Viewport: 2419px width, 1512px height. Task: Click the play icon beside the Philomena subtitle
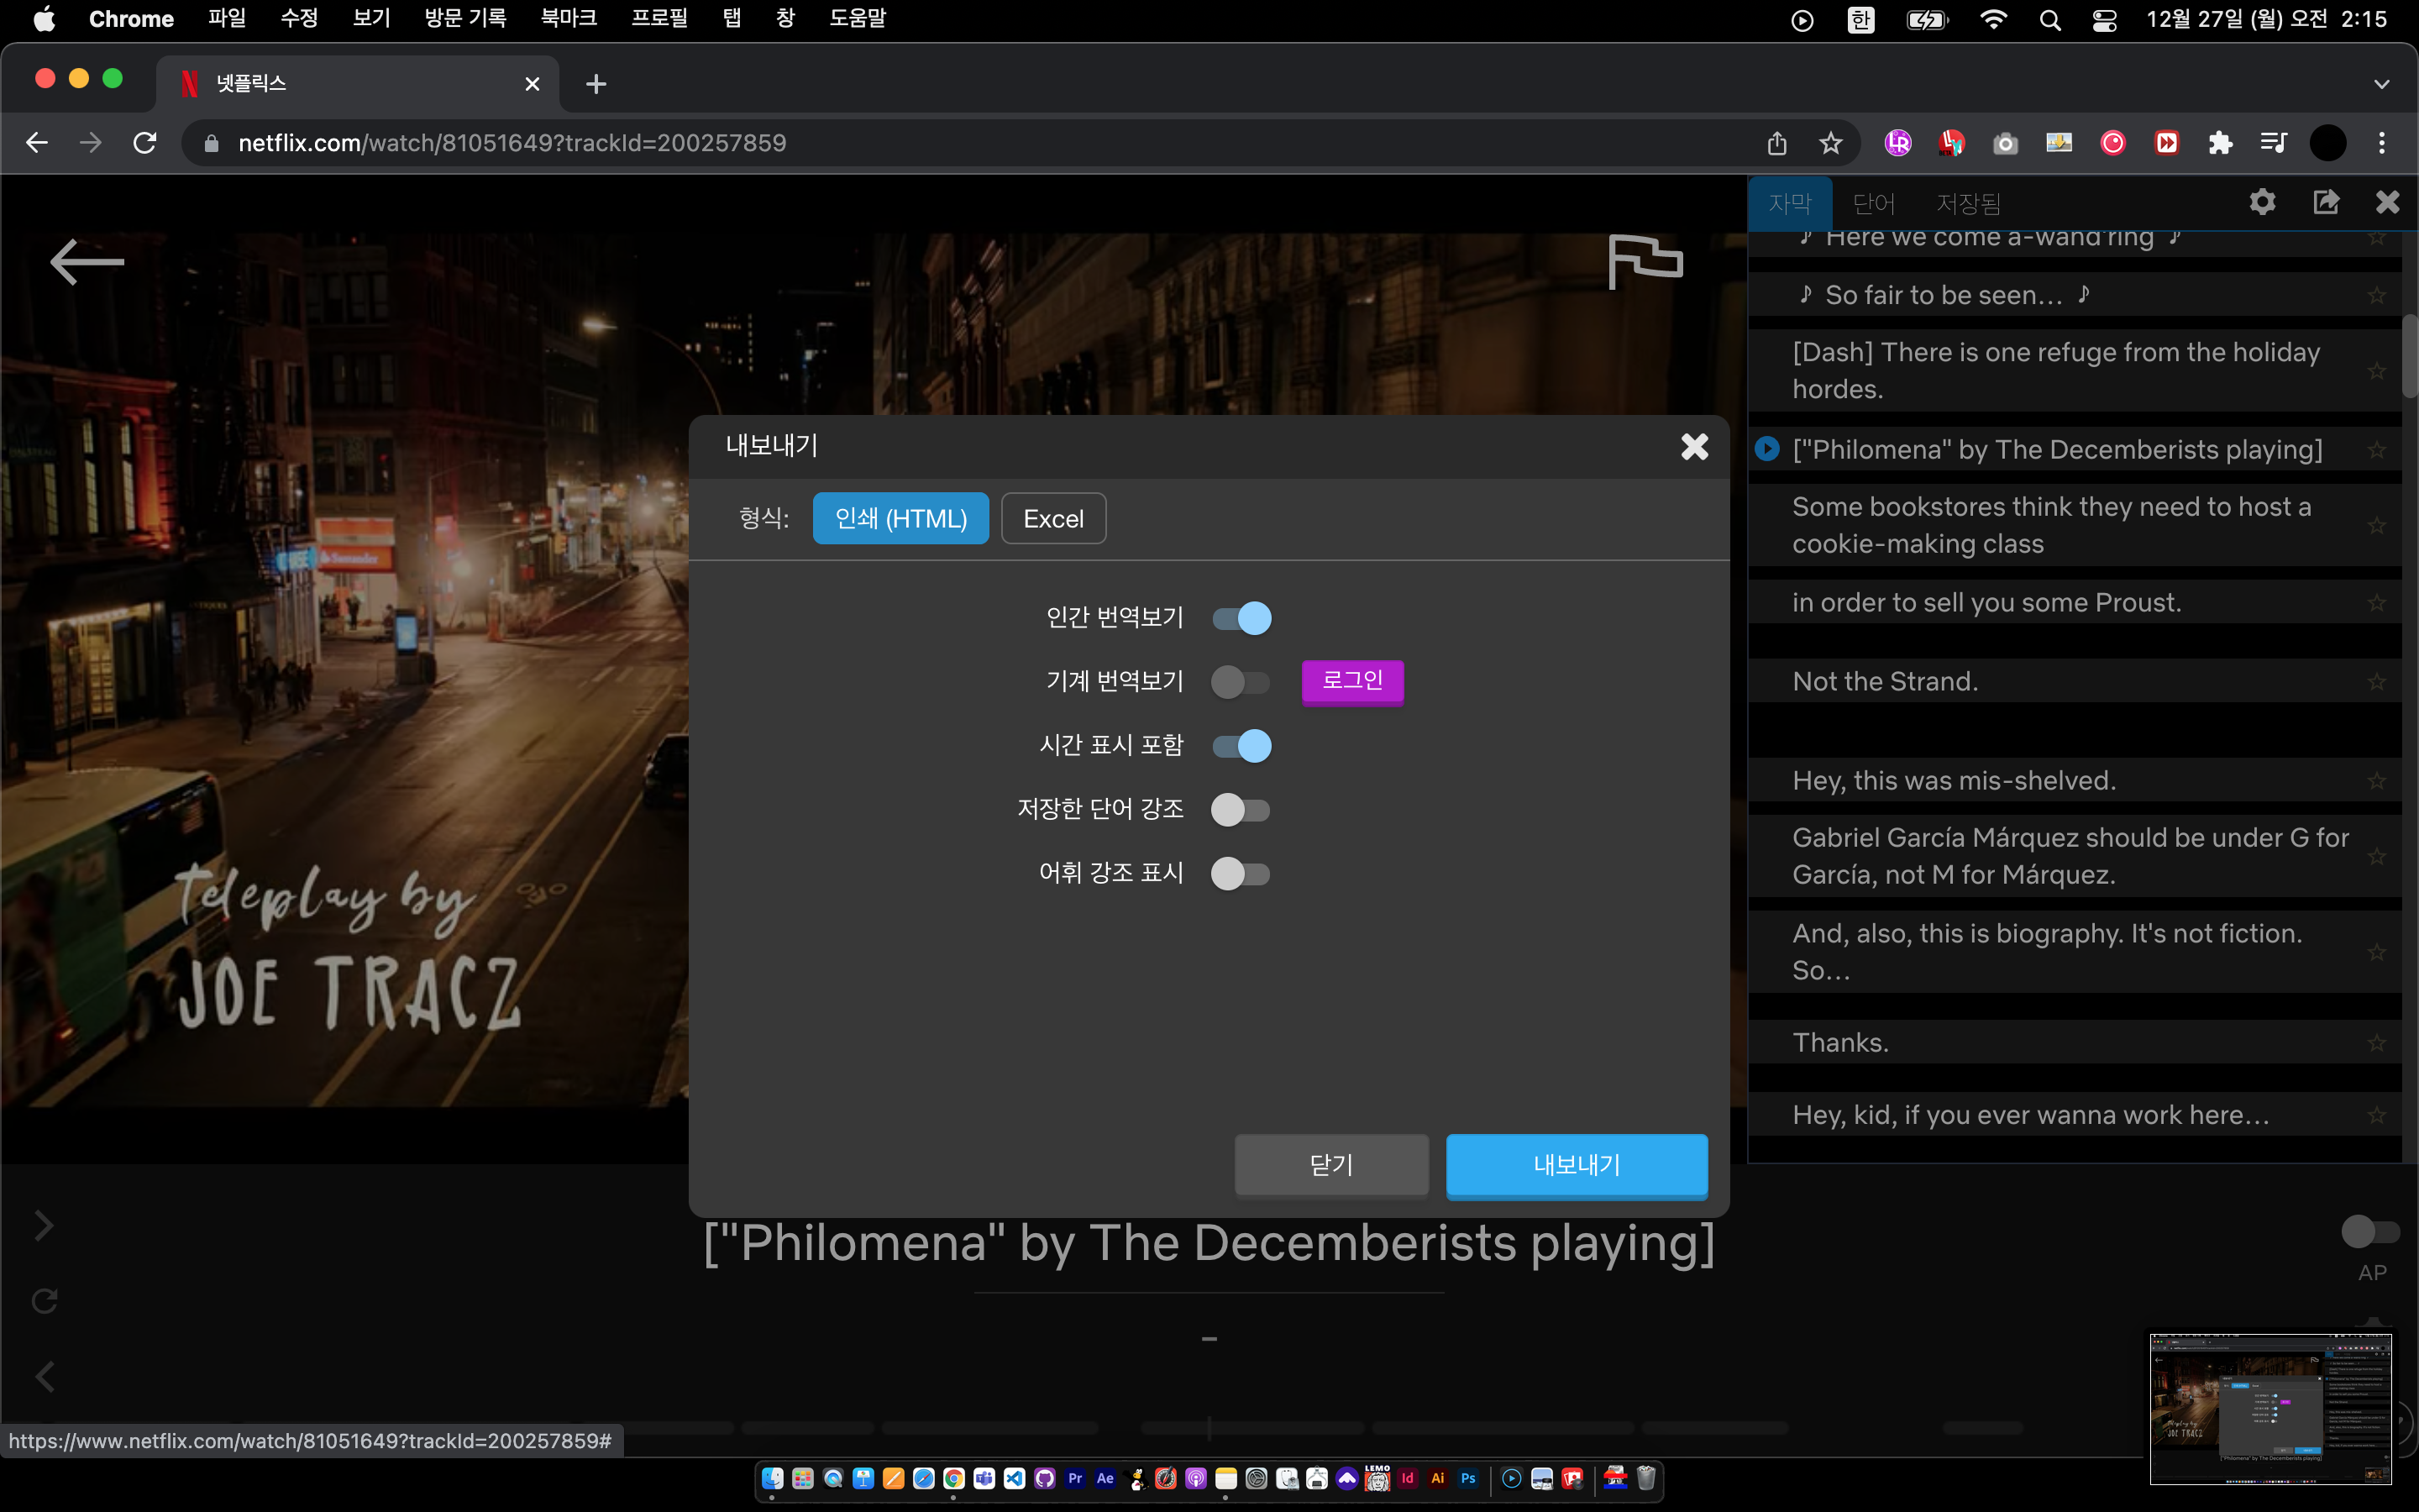pyautogui.click(x=1767, y=449)
